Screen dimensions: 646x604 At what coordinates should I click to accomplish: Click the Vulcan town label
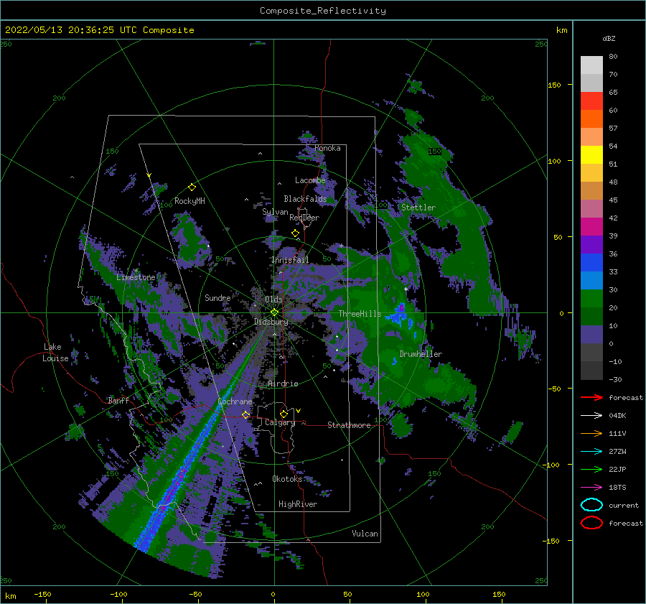365,534
